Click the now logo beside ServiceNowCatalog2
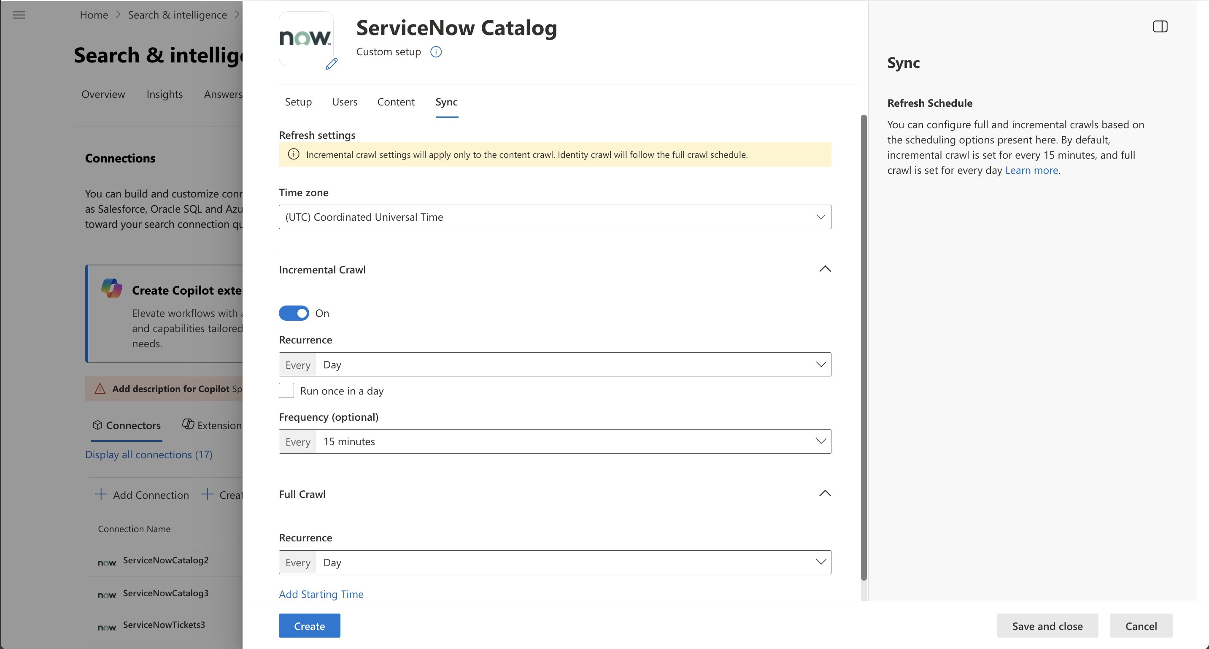Screen dimensions: 1209x649 (107, 562)
